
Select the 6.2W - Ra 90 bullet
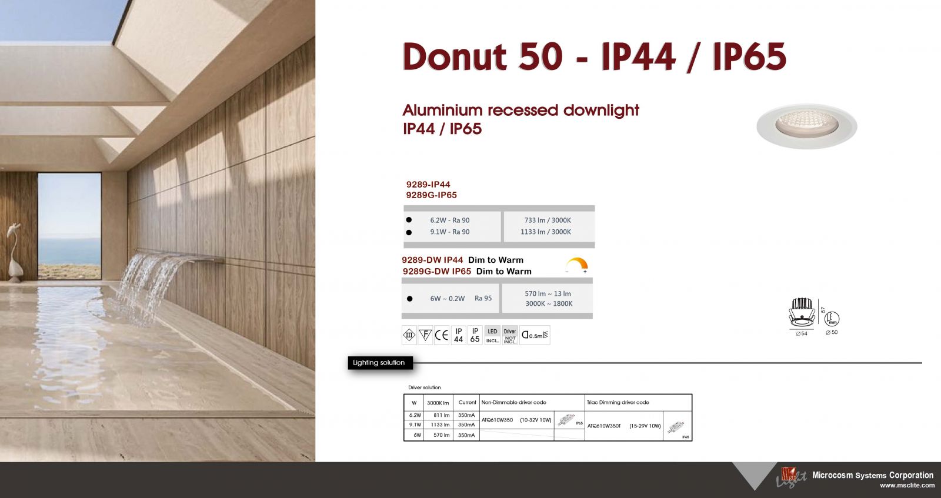[x=409, y=220]
